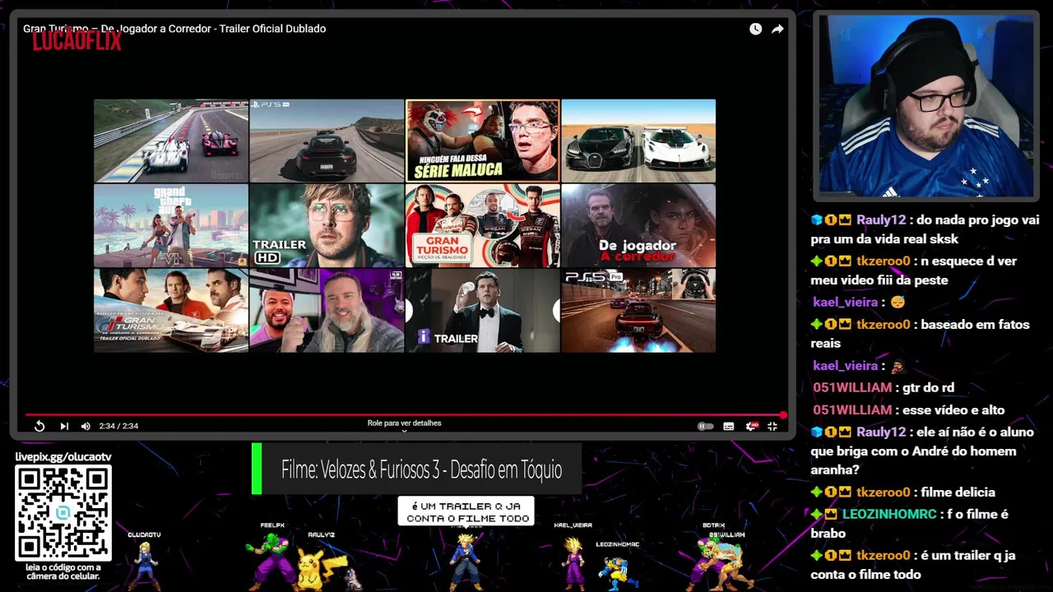Click the livepix QR code

coord(63,513)
